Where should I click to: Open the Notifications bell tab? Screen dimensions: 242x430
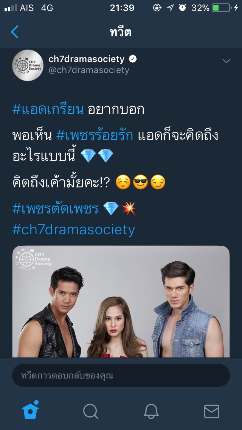coord(151,411)
